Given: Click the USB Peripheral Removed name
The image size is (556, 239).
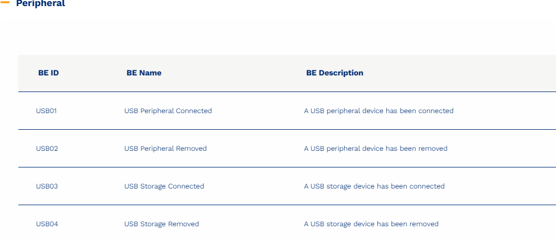Looking at the screenshot, I should [x=165, y=149].
